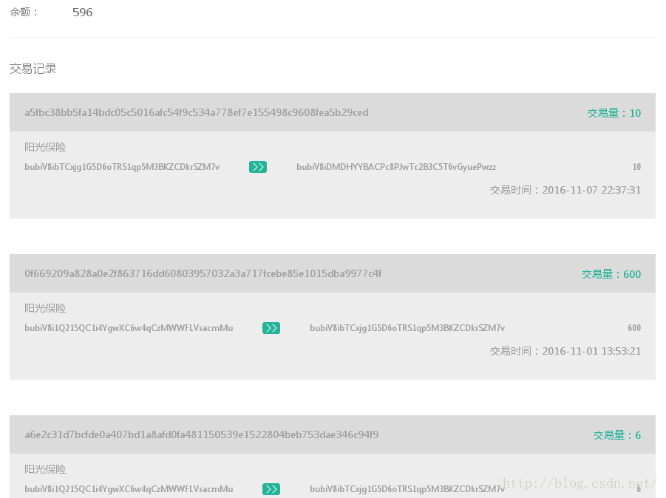Click the 交易量：600 label
This screenshot has height=498, width=666.
(x=611, y=274)
